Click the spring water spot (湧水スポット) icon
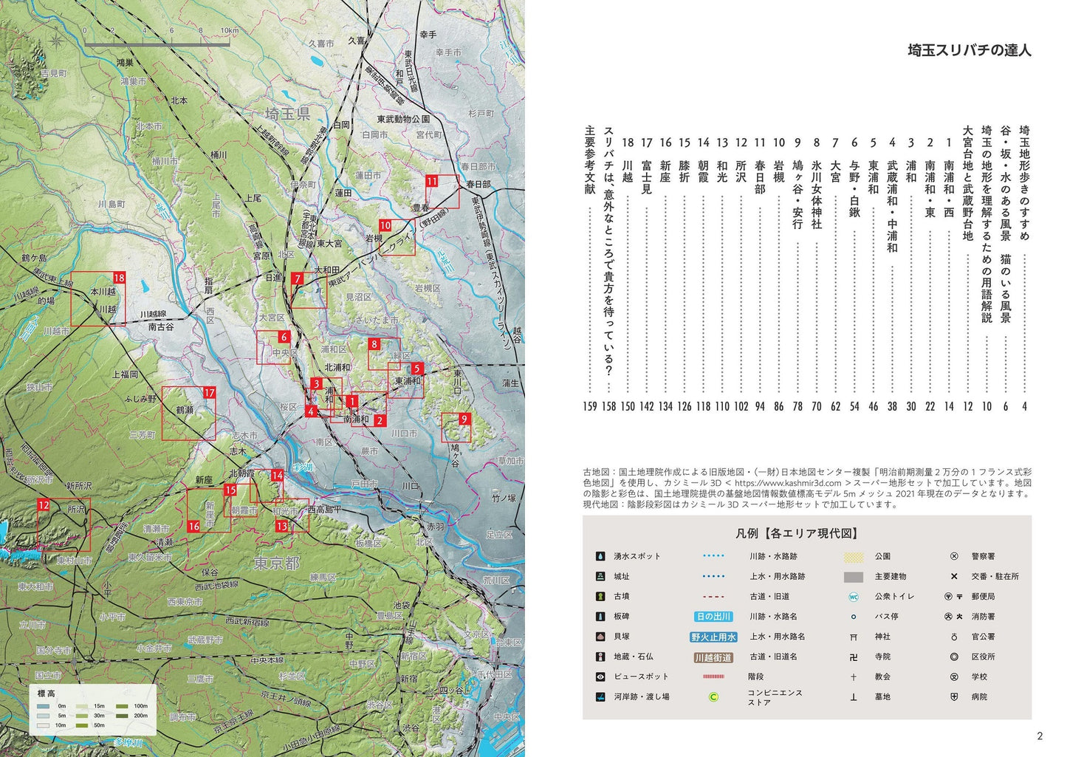Viewport: 1067px width, 757px height. (x=600, y=556)
